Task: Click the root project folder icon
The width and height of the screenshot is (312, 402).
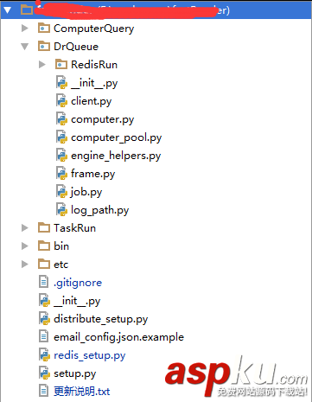Action: (27, 10)
